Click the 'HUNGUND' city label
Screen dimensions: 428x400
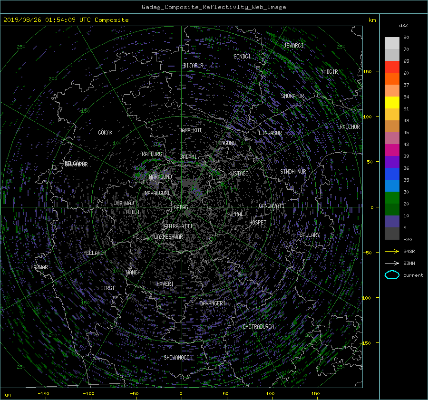click(225, 143)
